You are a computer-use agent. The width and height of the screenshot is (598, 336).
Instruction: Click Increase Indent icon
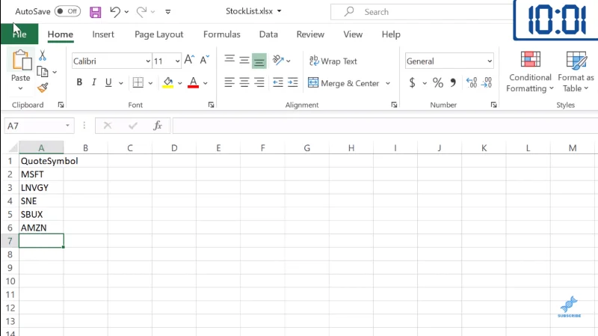pyautogui.click(x=293, y=82)
